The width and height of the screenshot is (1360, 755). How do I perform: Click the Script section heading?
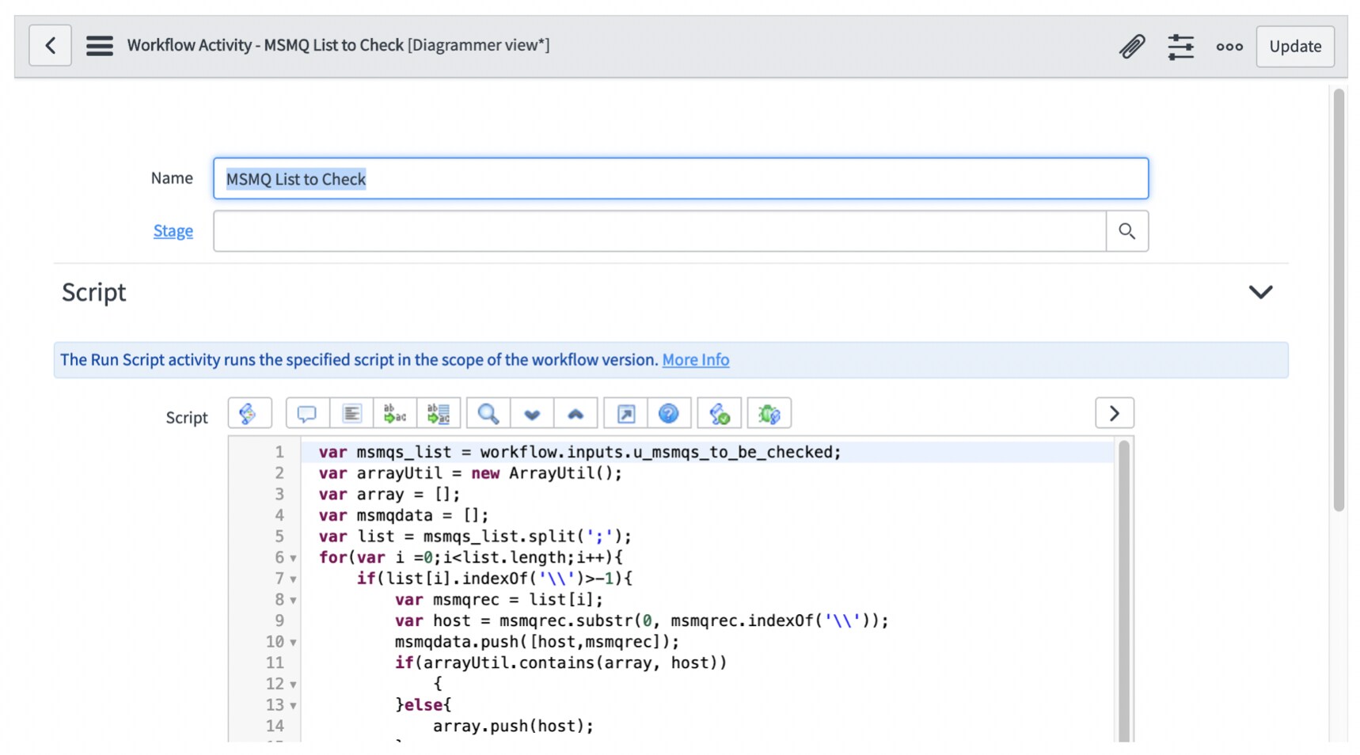pyautogui.click(x=94, y=292)
